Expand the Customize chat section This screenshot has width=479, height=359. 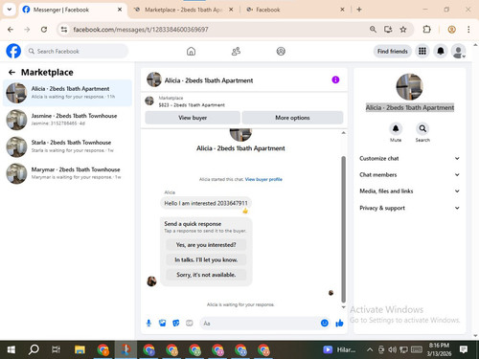pyautogui.click(x=410, y=158)
